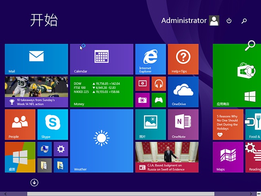Open the Camera tile
This screenshot has height=196, width=261.
click(142, 100)
